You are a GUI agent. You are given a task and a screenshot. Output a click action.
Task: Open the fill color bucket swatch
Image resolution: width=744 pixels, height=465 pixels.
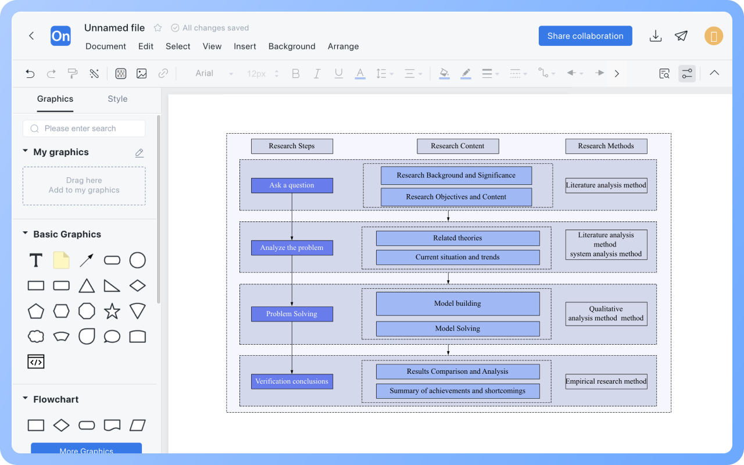click(x=444, y=73)
